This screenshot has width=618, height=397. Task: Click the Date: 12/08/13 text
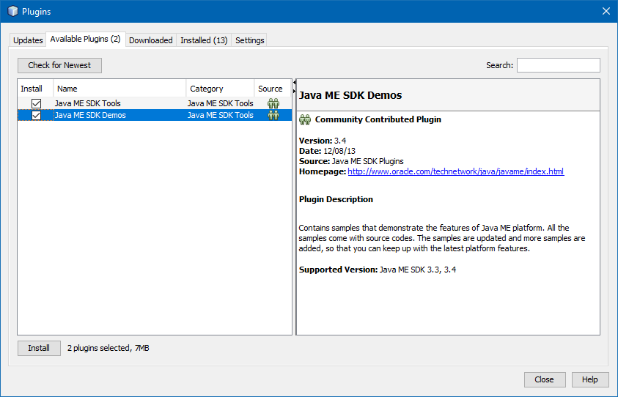tap(327, 151)
